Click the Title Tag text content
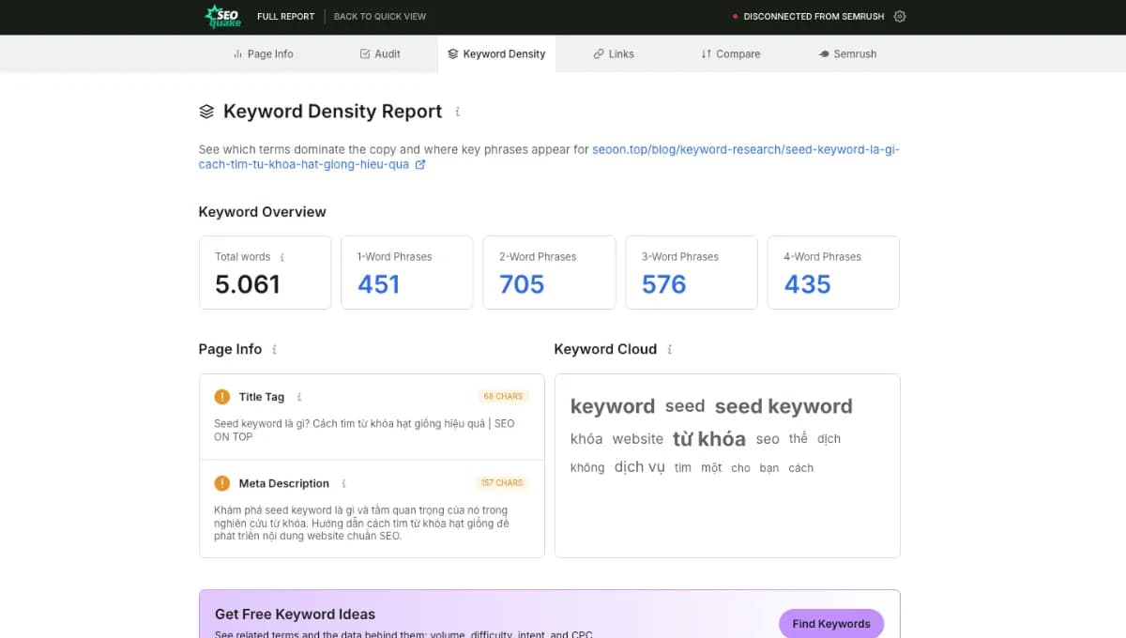 click(x=364, y=430)
